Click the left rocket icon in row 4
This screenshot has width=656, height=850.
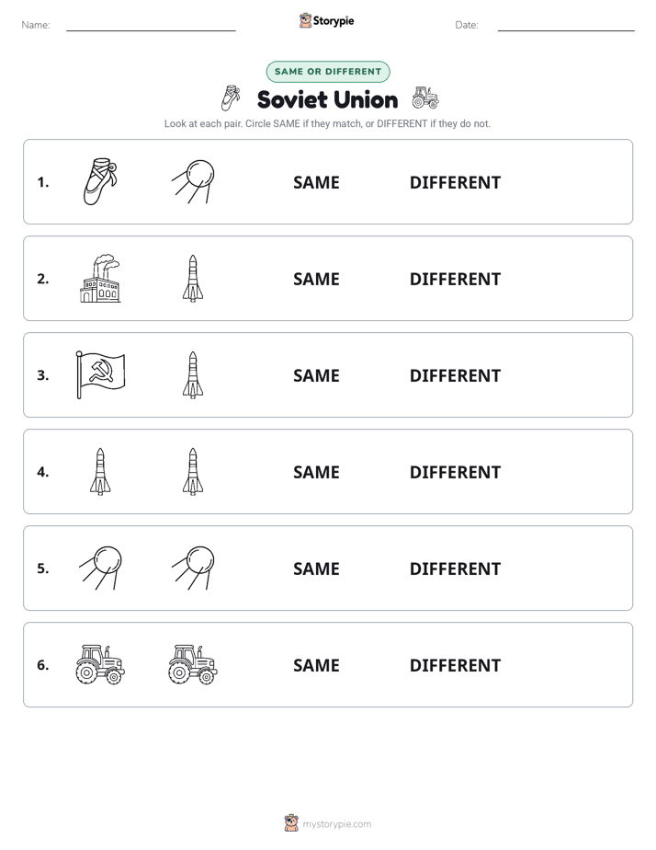point(100,471)
